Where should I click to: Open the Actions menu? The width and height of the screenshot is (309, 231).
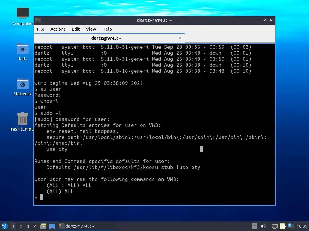(x=58, y=29)
